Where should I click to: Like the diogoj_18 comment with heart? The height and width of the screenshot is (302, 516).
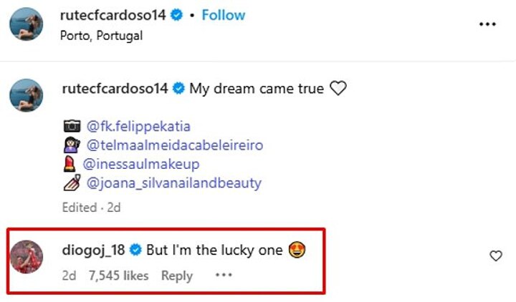[x=495, y=256]
